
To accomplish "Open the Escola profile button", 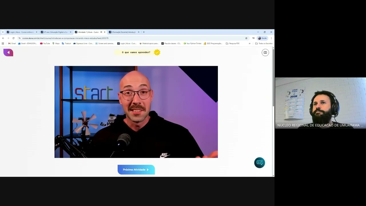I will [x=262, y=38].
